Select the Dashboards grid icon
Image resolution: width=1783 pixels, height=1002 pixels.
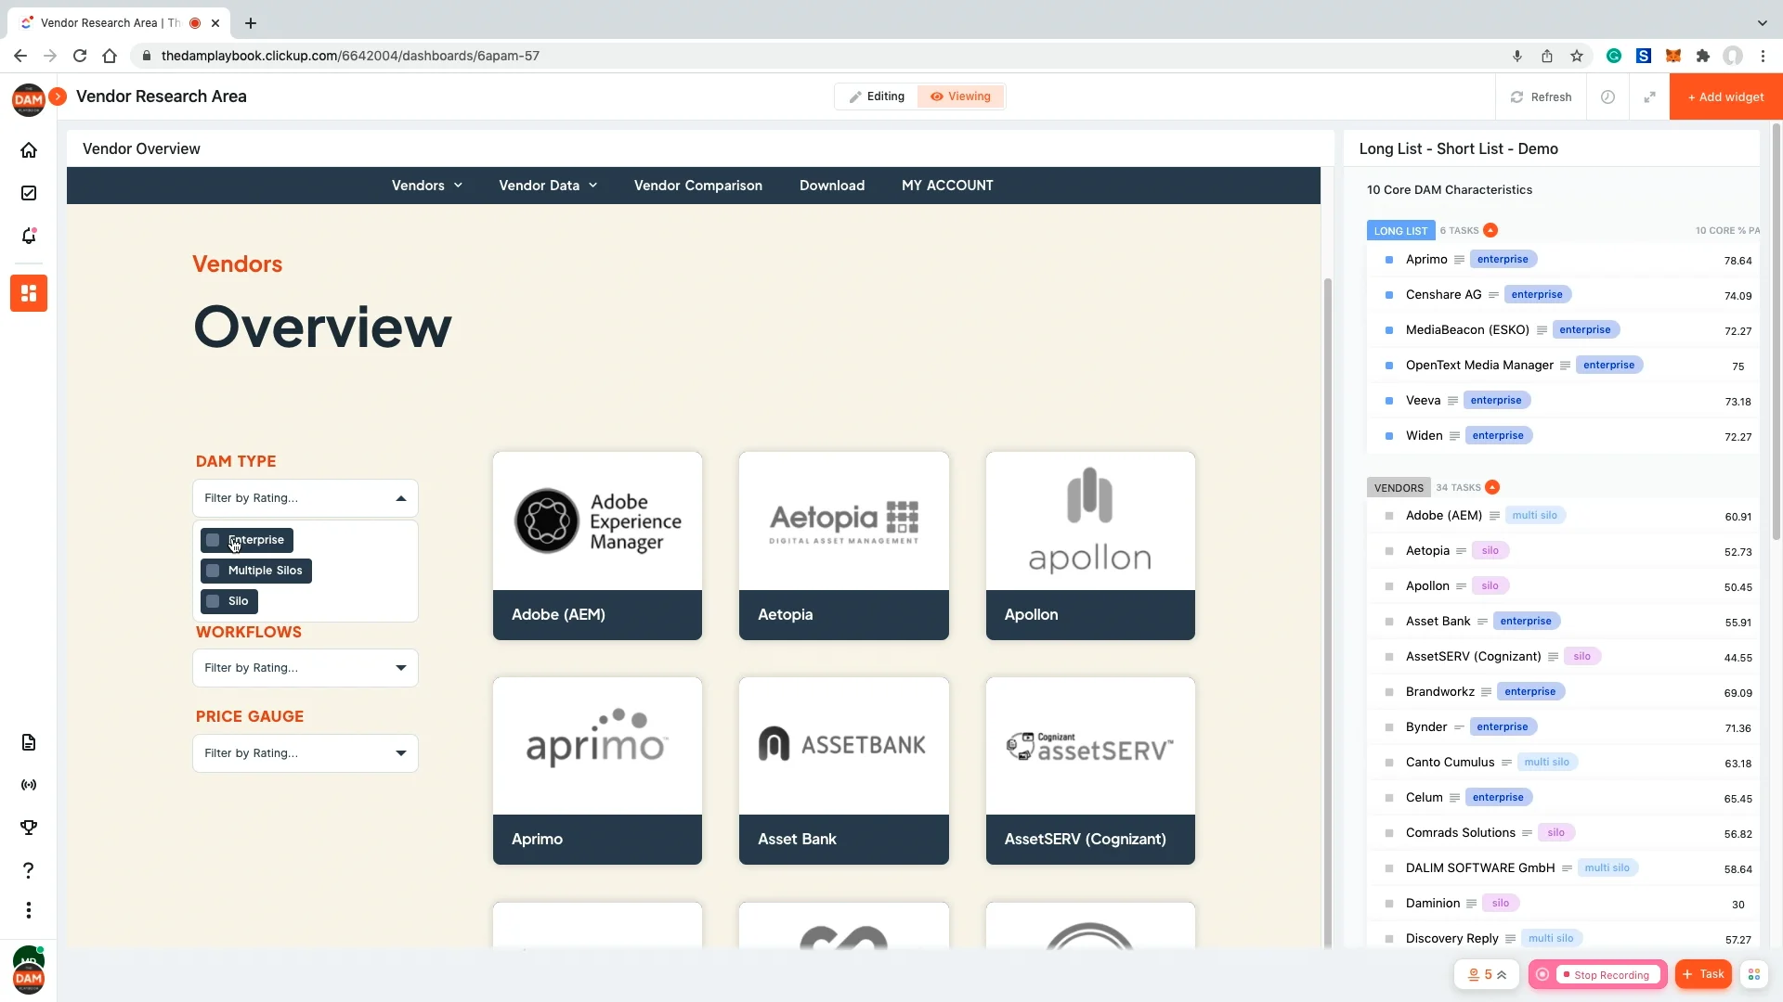coord(28,292)
